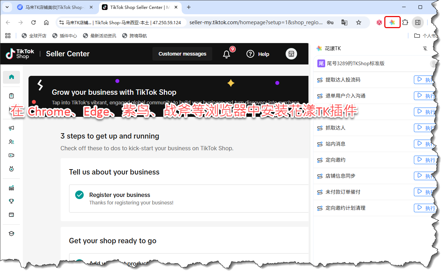
Task: Select the 站内消息 workflow row
Action: [x=375, y=144]
